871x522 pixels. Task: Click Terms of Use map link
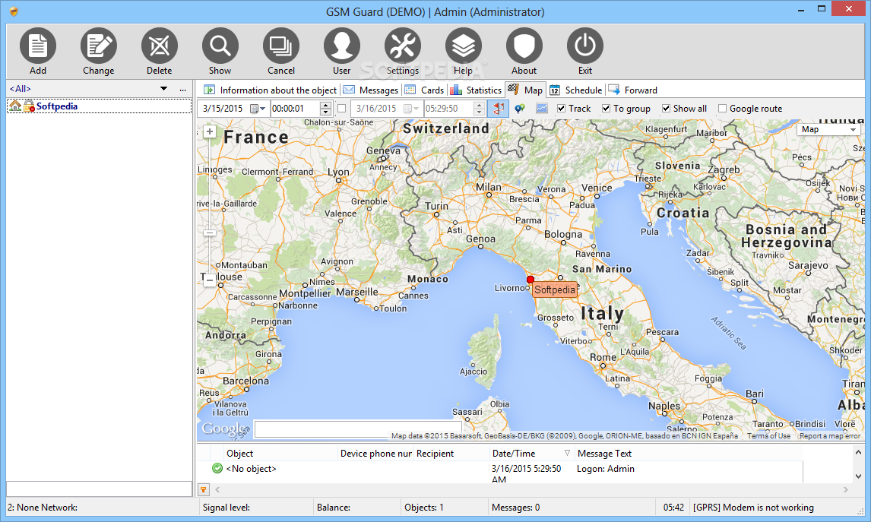(x=768, y=436)
